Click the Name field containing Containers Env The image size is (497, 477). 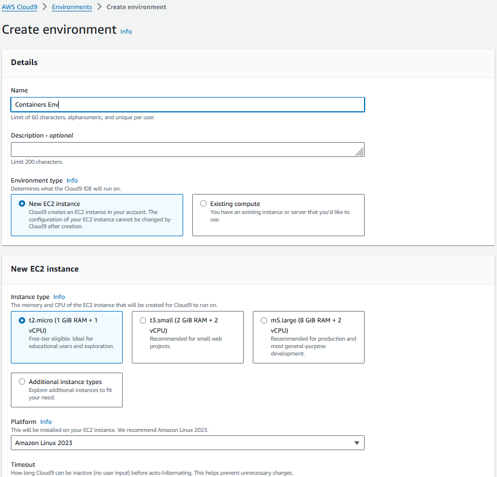188,104
